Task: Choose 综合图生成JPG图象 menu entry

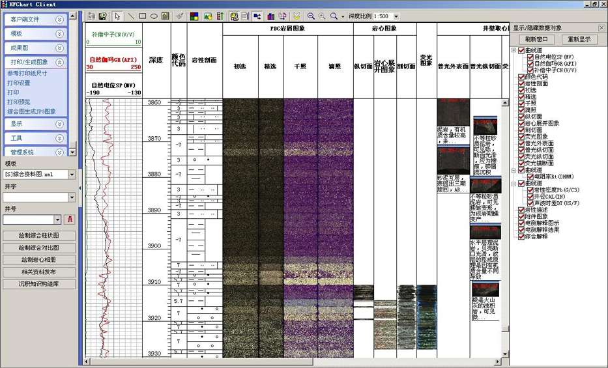Action: pos(31,111)
